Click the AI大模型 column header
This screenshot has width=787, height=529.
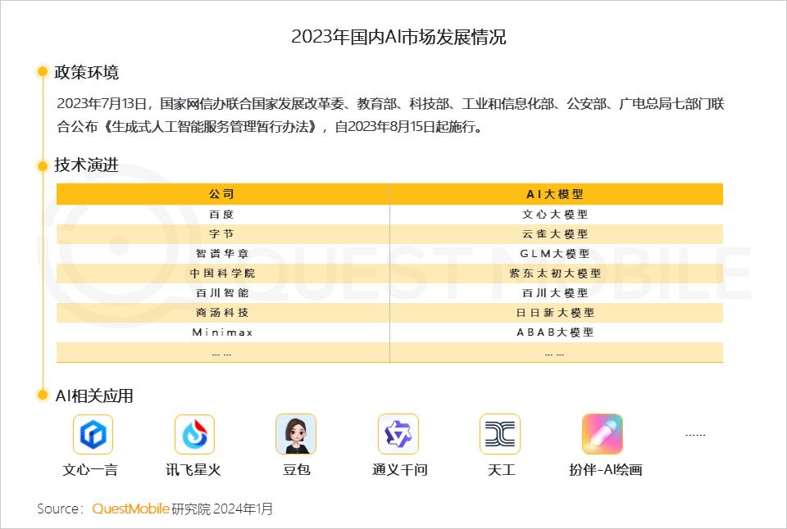556,194
